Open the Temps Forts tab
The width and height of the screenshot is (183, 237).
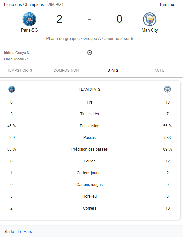pyautogui.click(x=20, y=70)
